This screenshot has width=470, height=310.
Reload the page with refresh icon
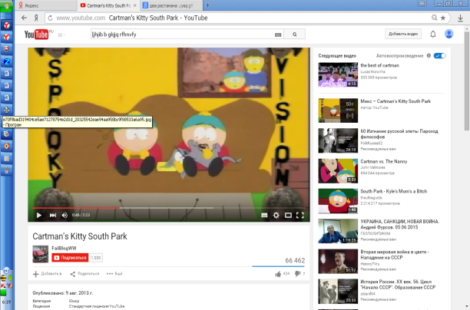[50, 18]
